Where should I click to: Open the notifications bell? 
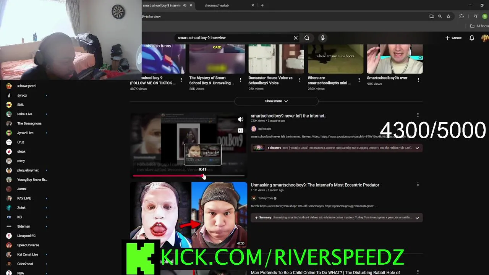point(472,38)
